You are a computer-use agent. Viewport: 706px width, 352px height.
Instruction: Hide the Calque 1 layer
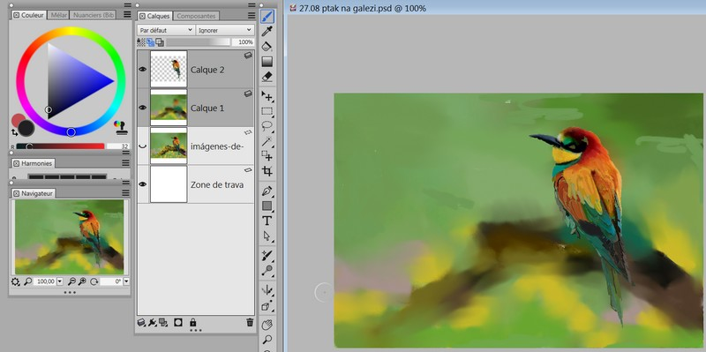coord(143,108)
